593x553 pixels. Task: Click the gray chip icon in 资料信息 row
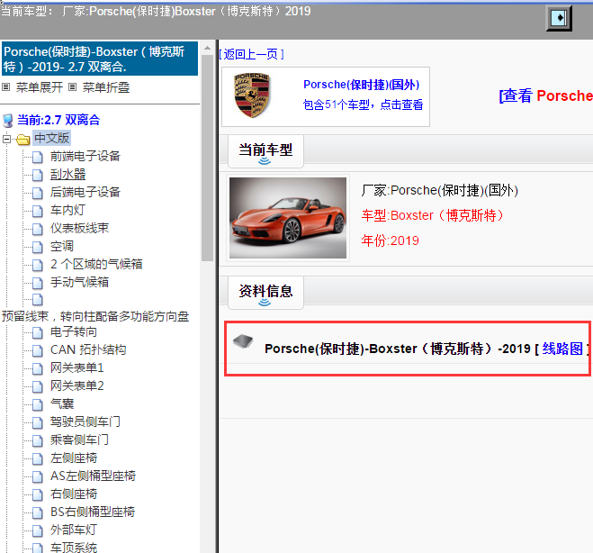pyautogui.click(x=243, y=341)
